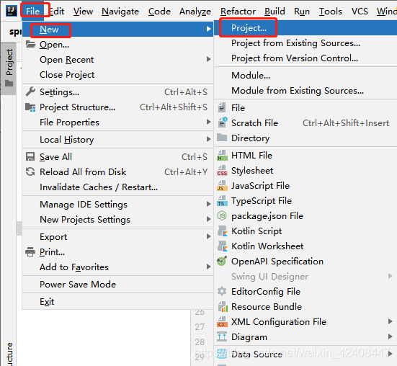Viewport: 397px width, 366px height.
Task: Select New in the File menu
Action: [x=117, y=30]
